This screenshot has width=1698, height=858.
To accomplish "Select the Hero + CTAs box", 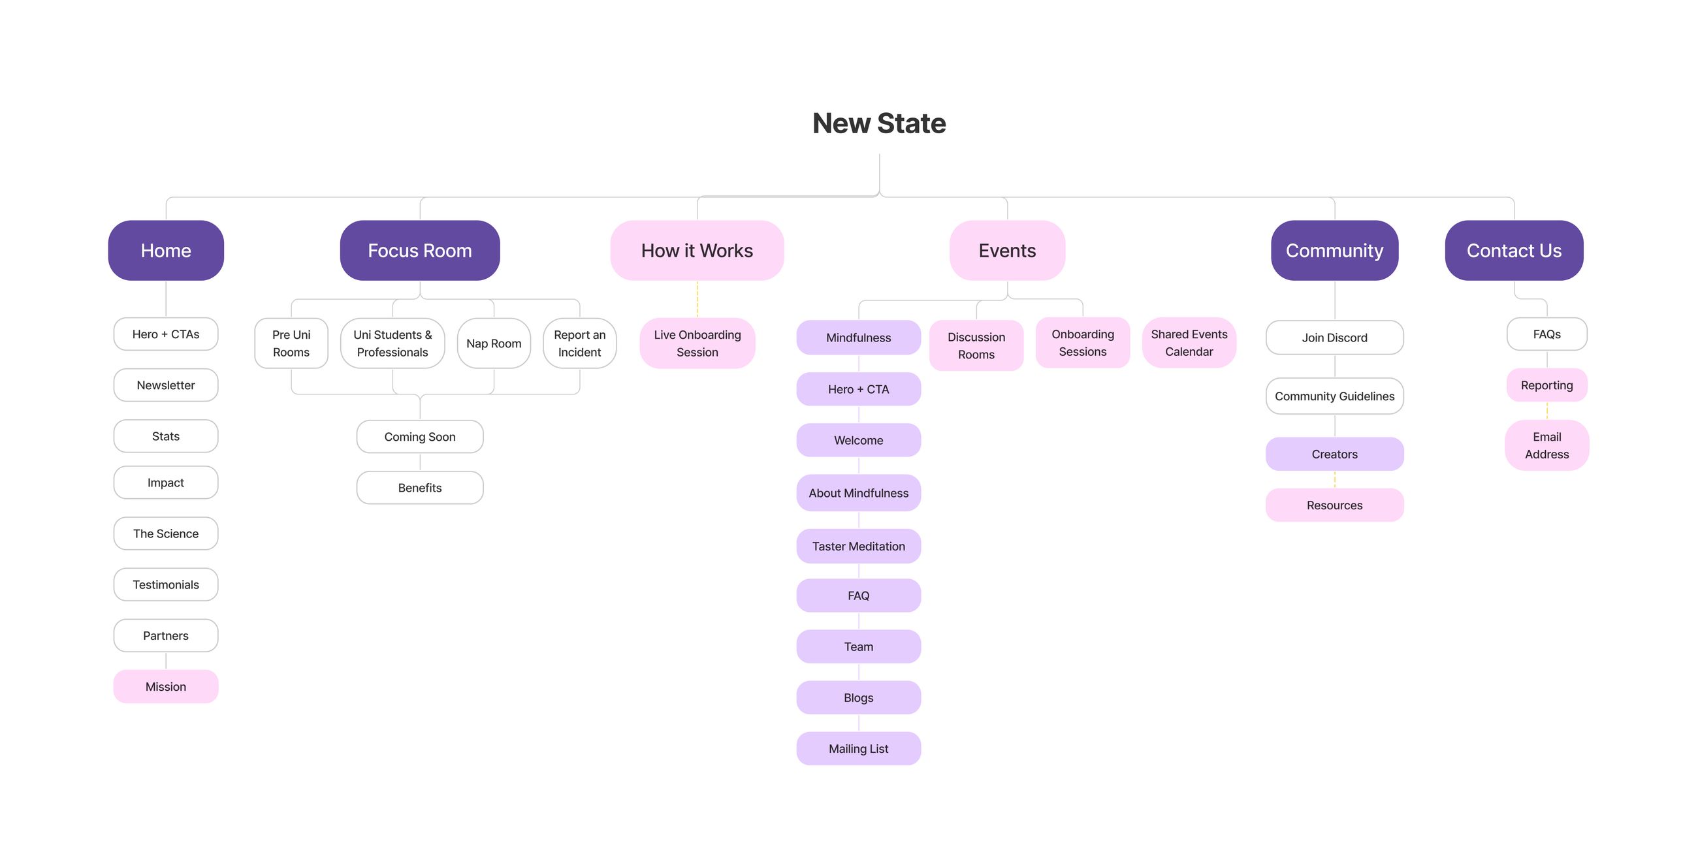I will 165,334.
